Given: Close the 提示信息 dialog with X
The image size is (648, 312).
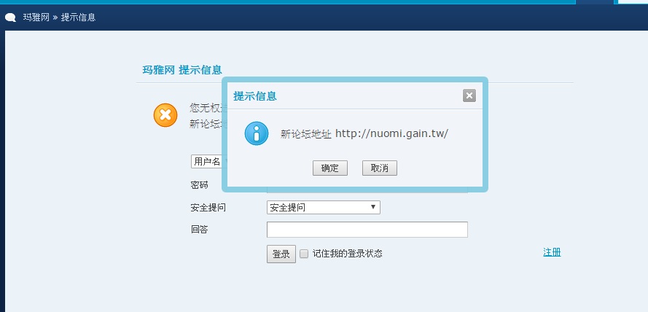Looking at the screenshot, I should [469, 95].
